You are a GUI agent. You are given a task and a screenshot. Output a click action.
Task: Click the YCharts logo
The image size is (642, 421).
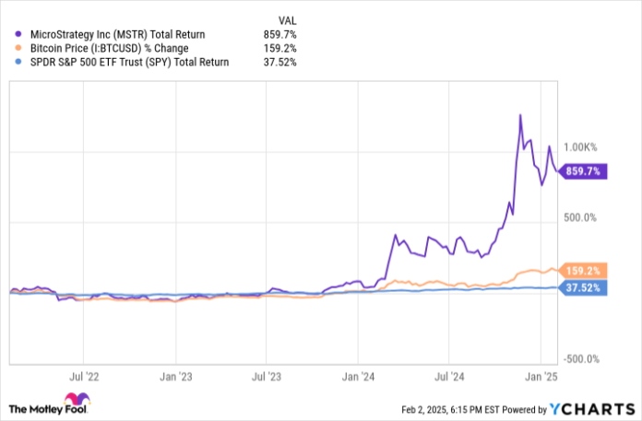592,409
